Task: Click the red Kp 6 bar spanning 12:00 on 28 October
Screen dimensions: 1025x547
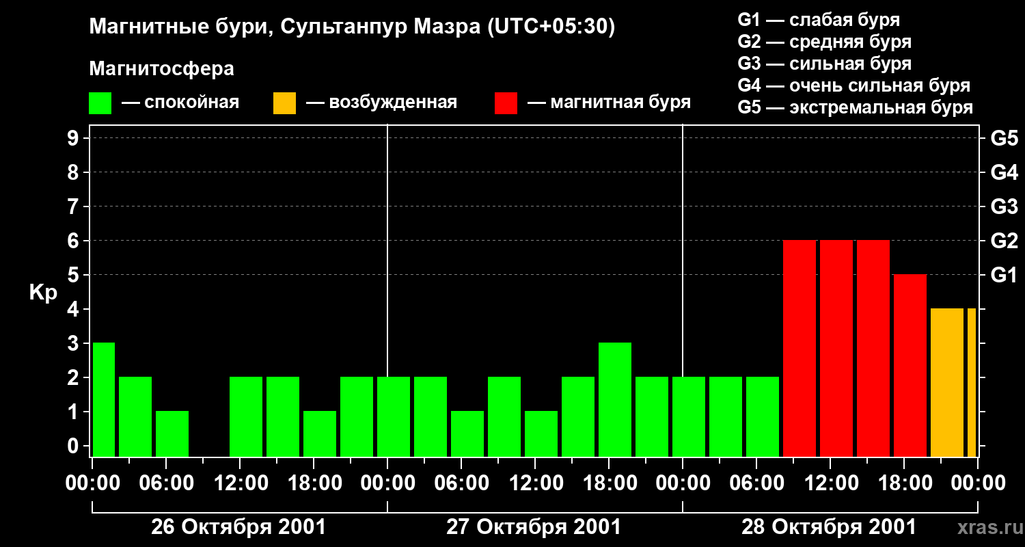Action: click(836, 348)
